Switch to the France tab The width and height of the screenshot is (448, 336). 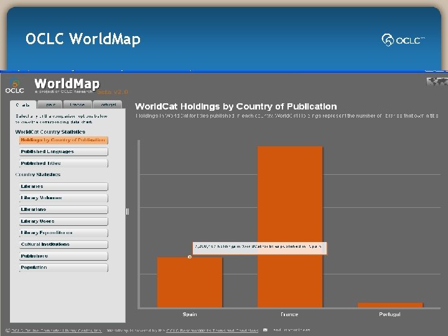coord(77,105)
